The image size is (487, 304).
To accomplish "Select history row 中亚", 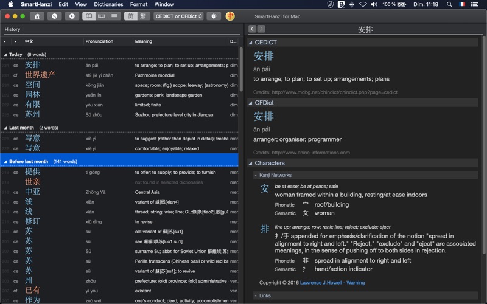I will [x=119, y=192].
